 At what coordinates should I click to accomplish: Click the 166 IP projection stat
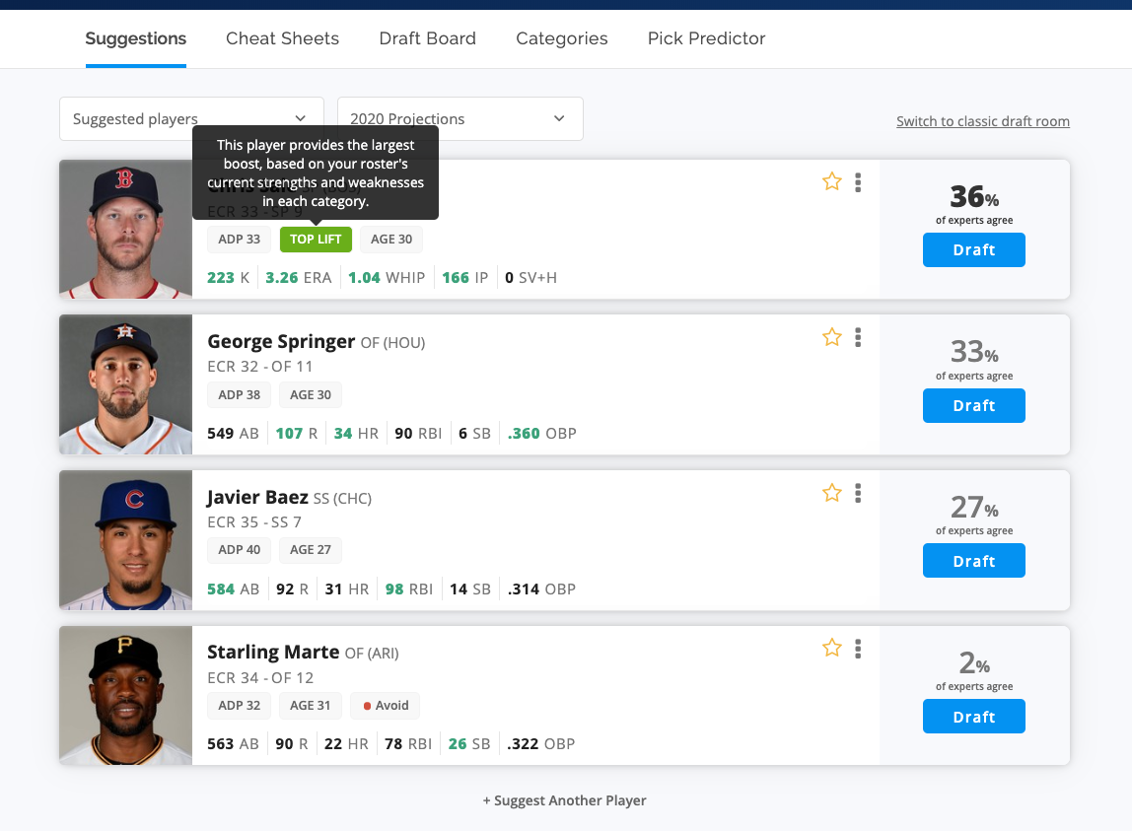[465, 278]
